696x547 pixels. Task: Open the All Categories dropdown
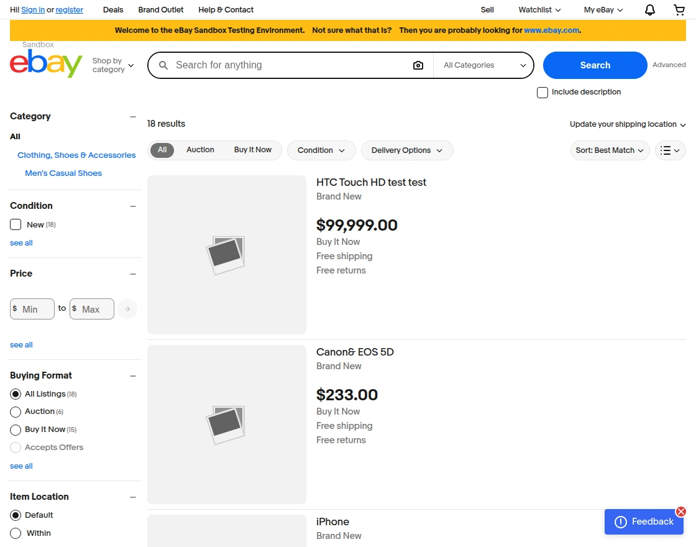pyautogui.click(x=484, y=65)
